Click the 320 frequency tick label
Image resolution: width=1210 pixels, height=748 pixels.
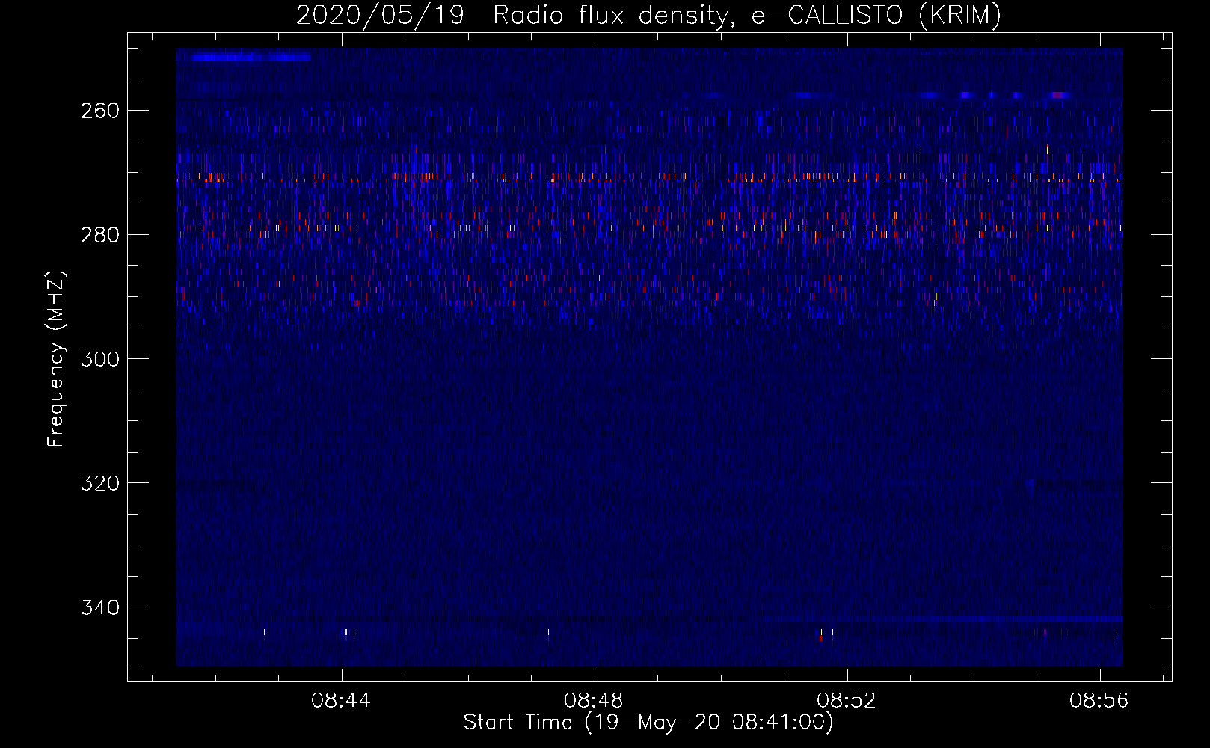point(100,483)
